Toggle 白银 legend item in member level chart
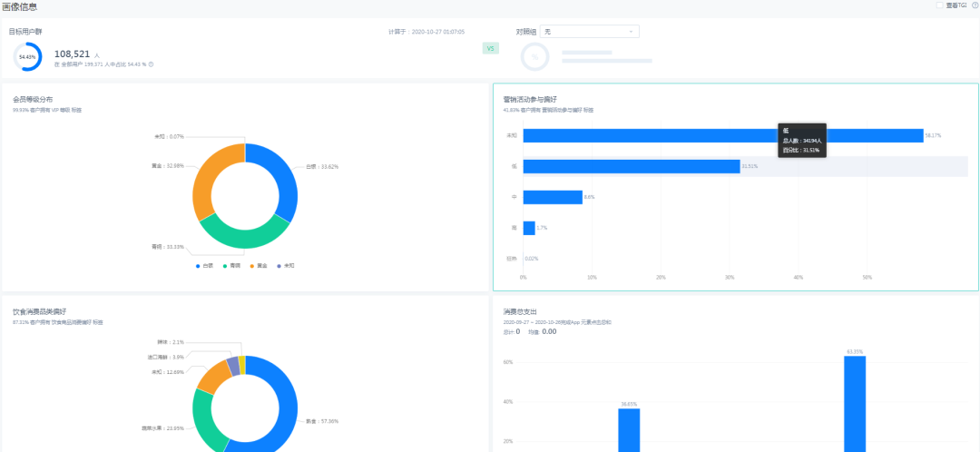 [x=205, y=266]
